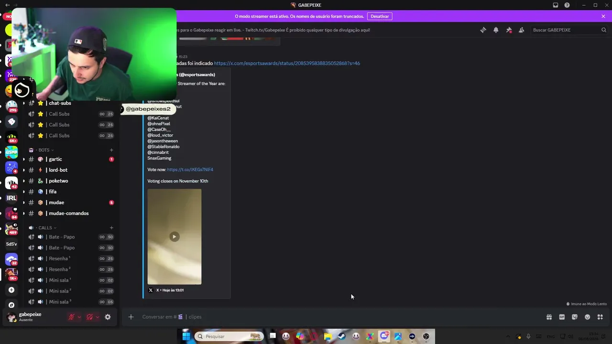This screenshot has width=612, height=344.
Task: Expand the poketwo channel arrow
Action: (24, 181)
